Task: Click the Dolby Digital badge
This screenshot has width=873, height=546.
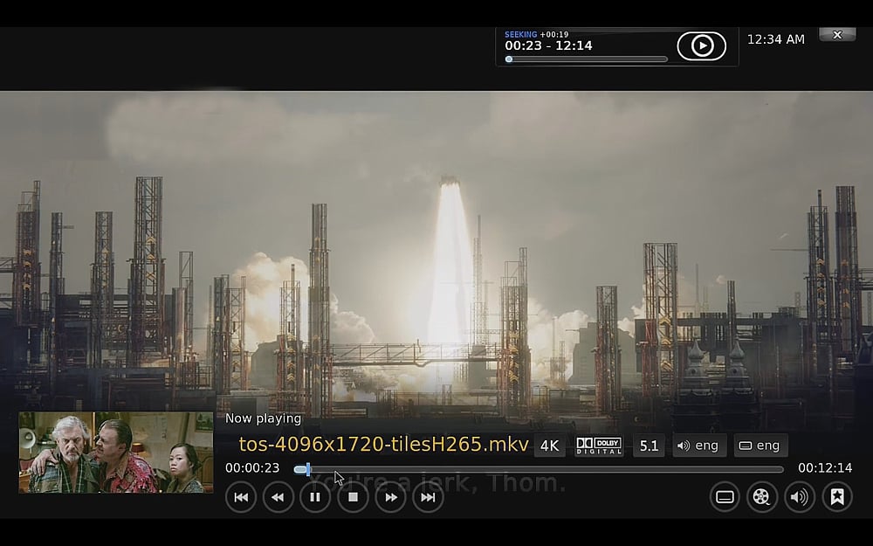Action: [x=599, y=446]
